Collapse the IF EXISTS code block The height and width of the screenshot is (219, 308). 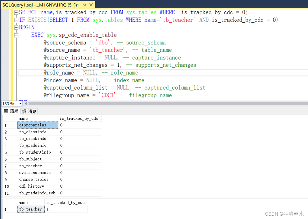16,20
